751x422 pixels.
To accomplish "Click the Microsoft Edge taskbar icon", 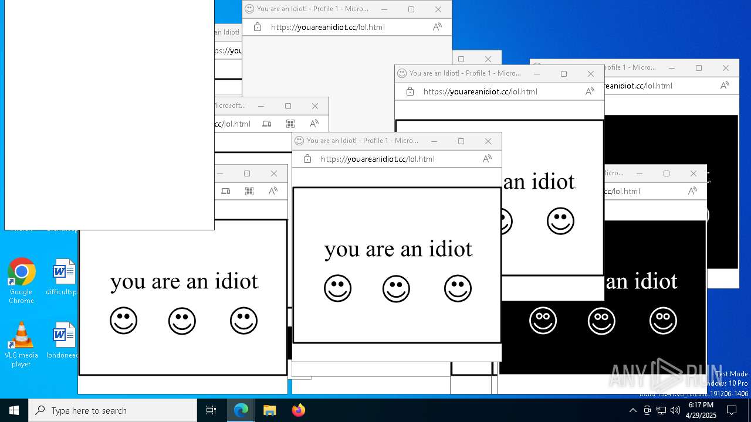I will [x=241, y=410].
